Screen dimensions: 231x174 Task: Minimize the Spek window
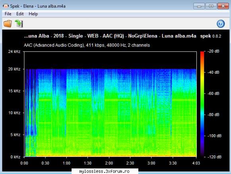pyautogui.click(x=199, y=6)
